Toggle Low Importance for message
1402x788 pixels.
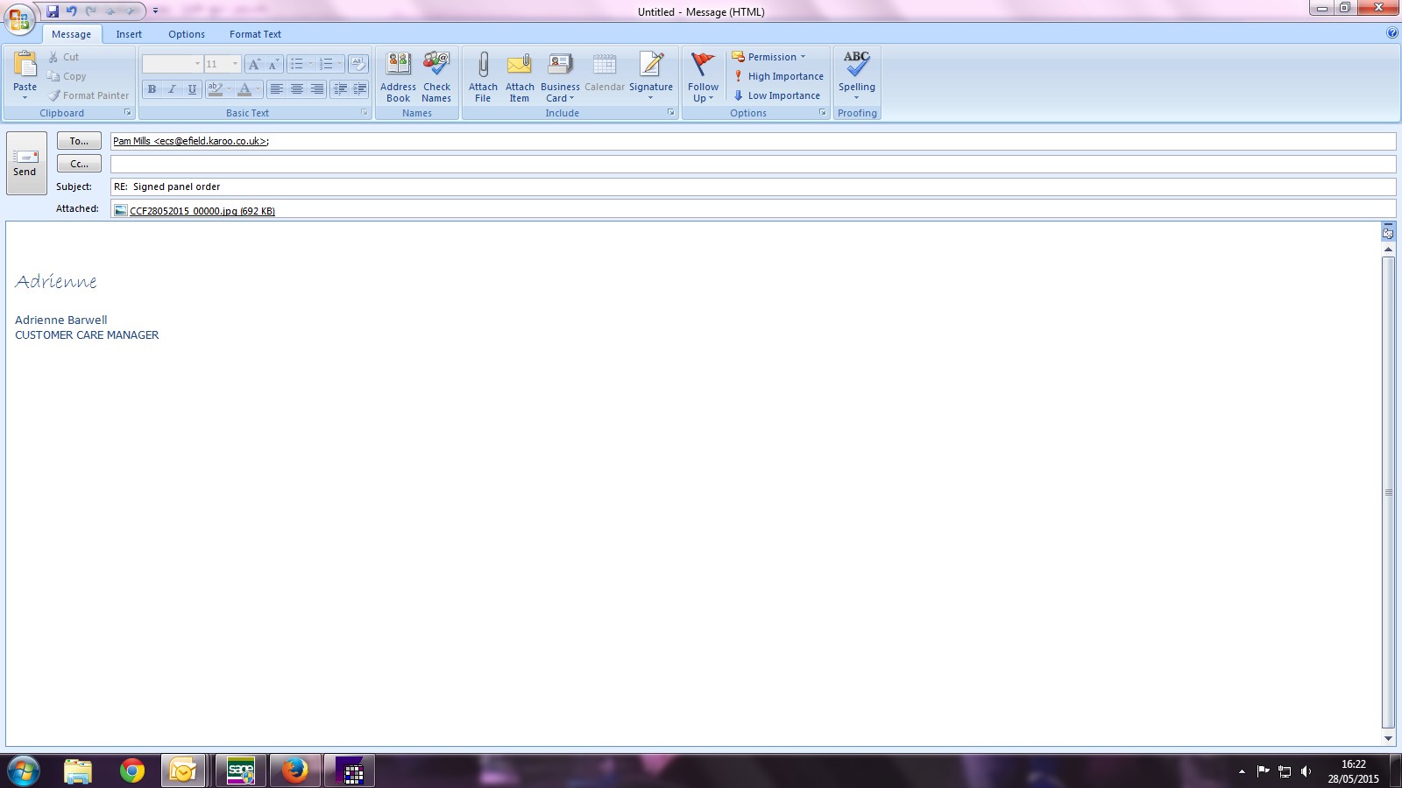point(776,95)
